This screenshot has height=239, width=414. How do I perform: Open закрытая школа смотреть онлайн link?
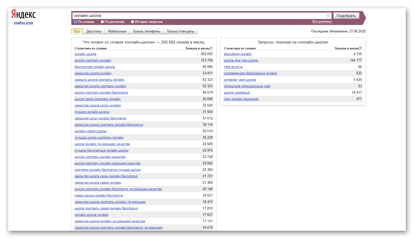[x=100, y=86]
